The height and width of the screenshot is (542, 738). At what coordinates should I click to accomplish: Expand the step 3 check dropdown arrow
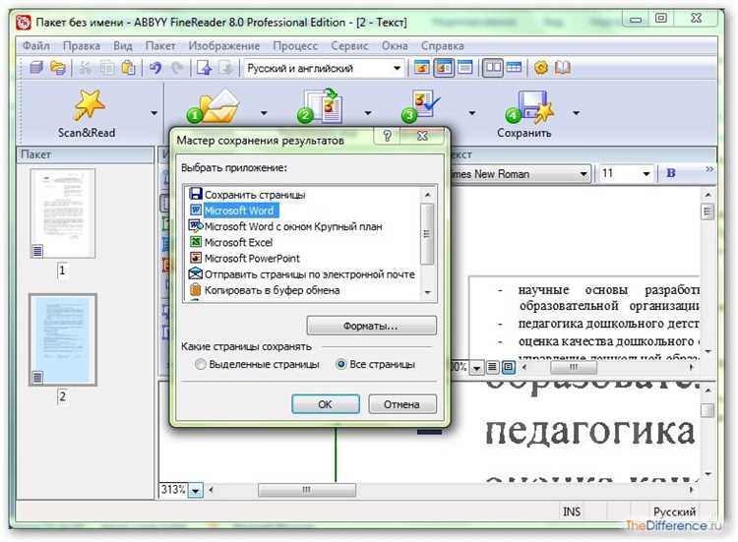pyautogui.click(x=472, y=113)
